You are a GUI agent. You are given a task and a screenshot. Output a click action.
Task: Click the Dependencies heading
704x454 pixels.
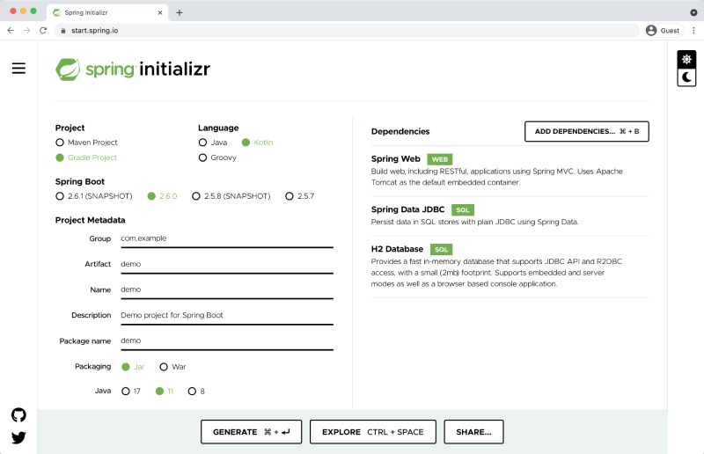(x=400, y=132)
